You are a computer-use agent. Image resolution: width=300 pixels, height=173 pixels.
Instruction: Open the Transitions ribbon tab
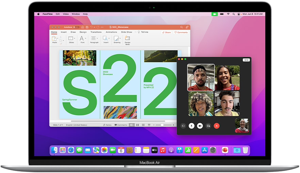click(x=96, y=32)
